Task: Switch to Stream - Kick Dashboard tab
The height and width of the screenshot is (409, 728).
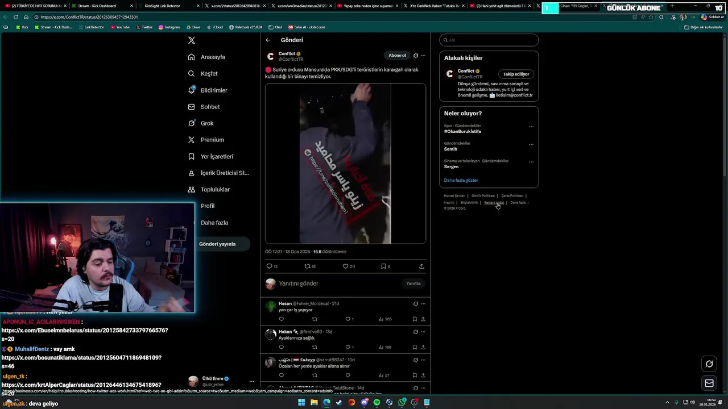Action: (102, 6)
